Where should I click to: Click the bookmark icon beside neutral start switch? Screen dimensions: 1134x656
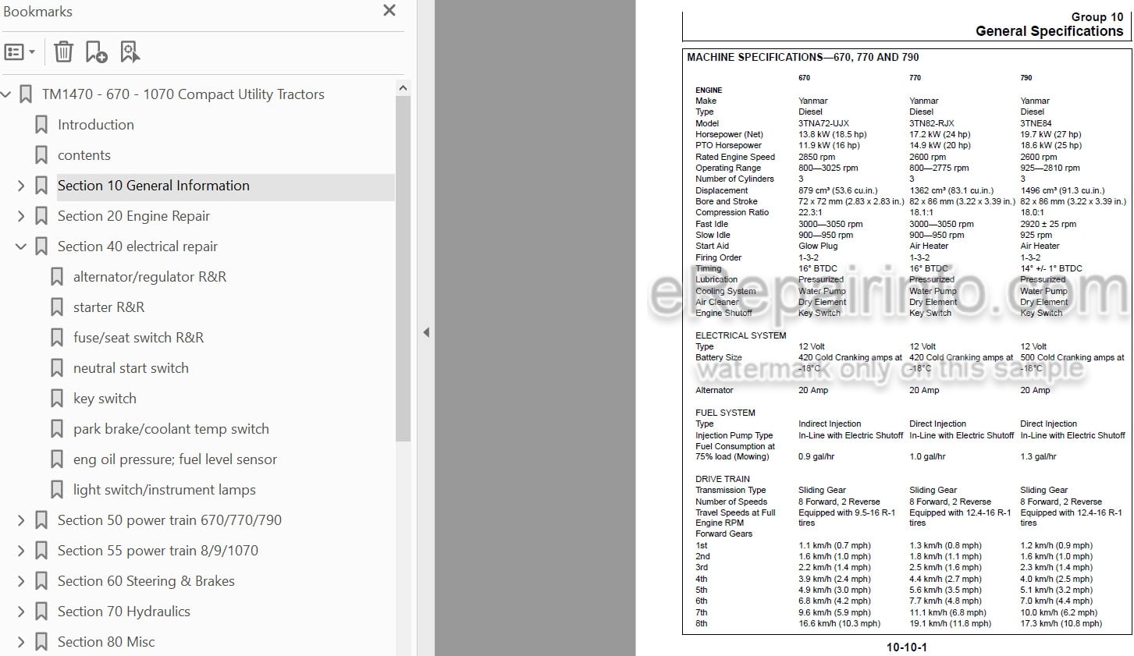coord(57,368)
